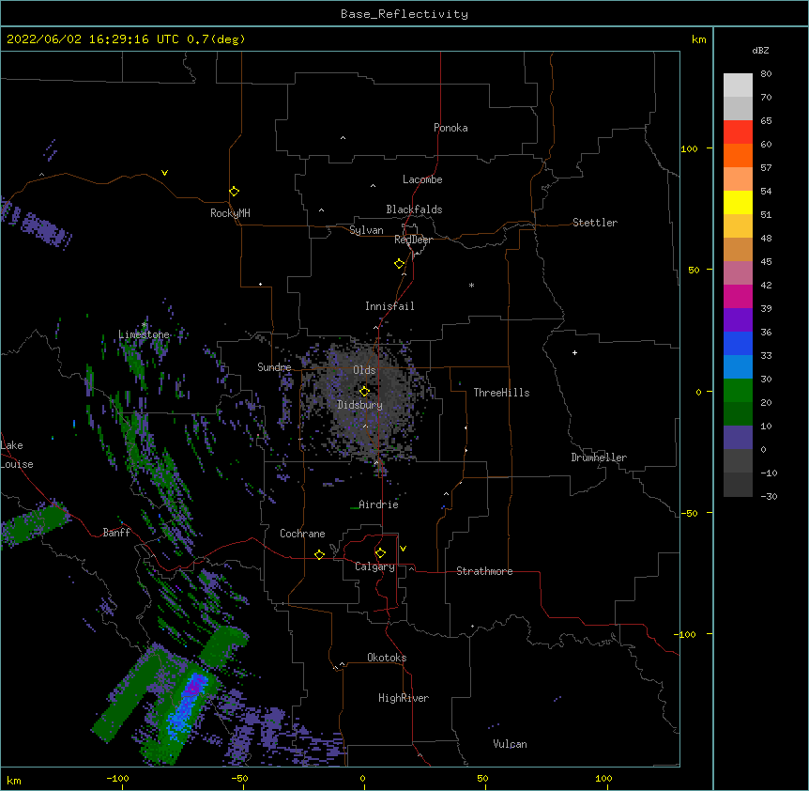This screenshot has width=809, height=791.
Task: Click the HighRiver city label
Action: pyautogui.click(x=404, y=698)
